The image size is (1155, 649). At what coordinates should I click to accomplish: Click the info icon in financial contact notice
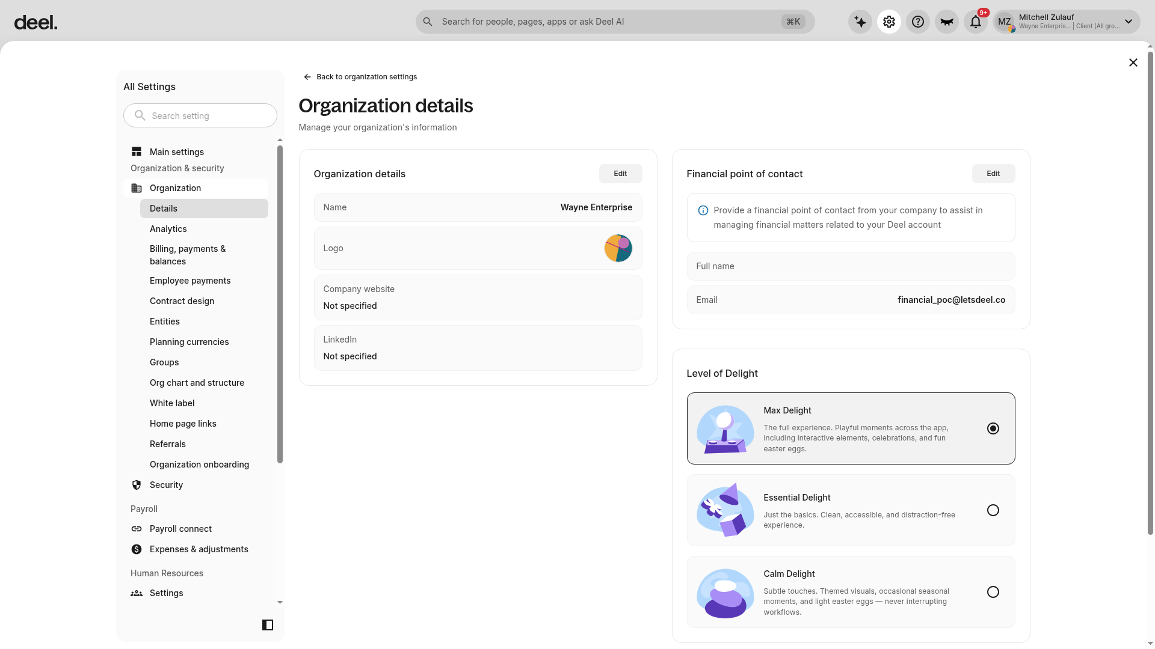pos(703,210)
